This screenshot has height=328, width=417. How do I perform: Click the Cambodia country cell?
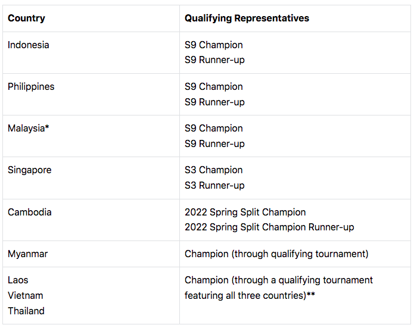(x=91, y=220)
